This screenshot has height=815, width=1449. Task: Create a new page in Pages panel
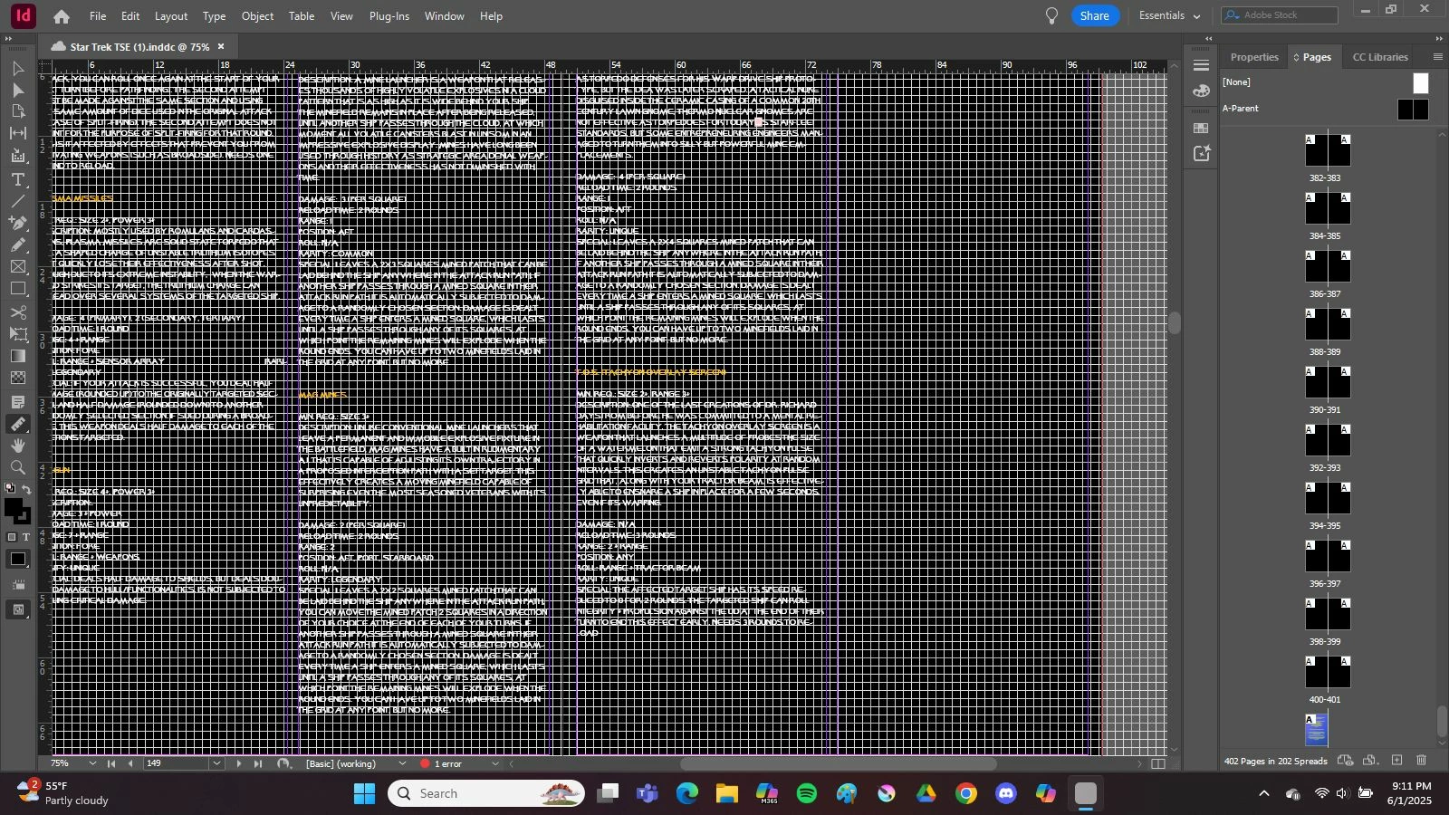[1396, 761]
